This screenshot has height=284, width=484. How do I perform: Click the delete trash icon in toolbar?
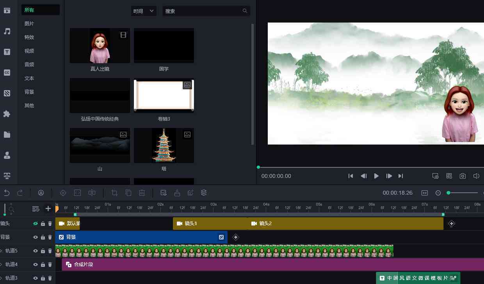click(142, 193)
